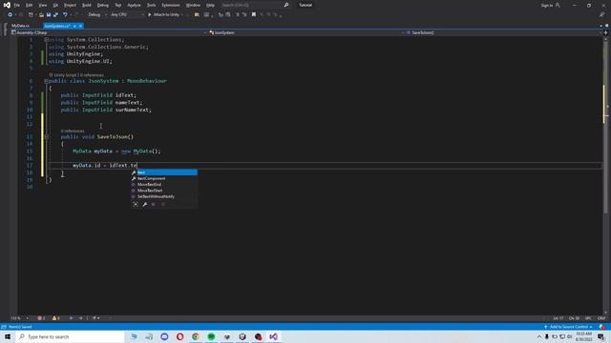Open the Help menu
The width and height of the screenshot is (611, 343).
click(210, 5)
